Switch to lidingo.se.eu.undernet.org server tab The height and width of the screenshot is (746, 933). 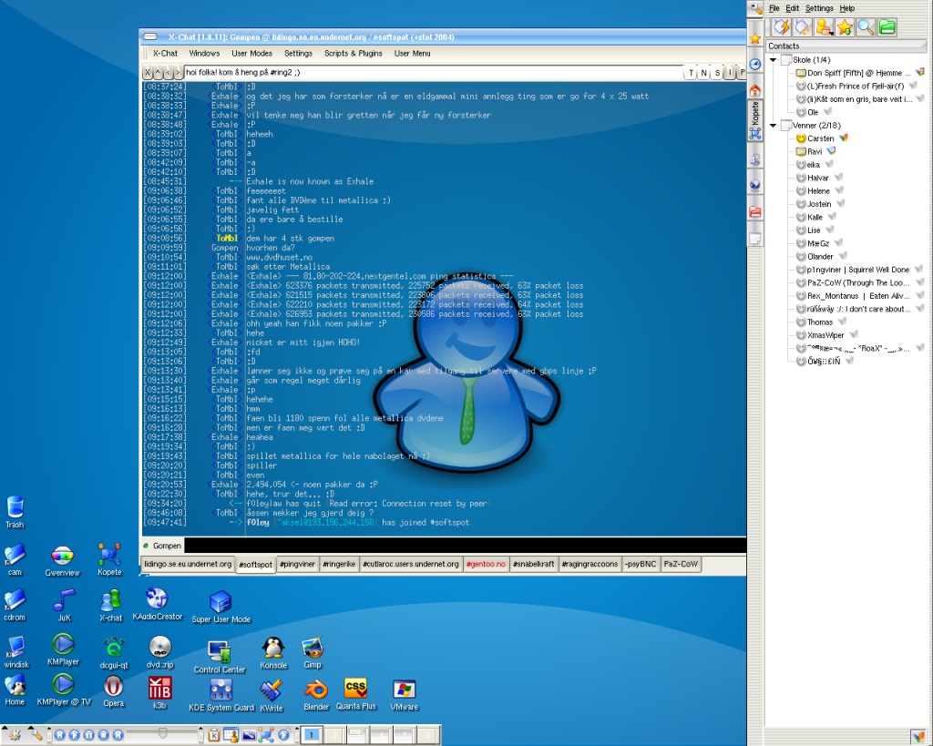pos(188,564)
